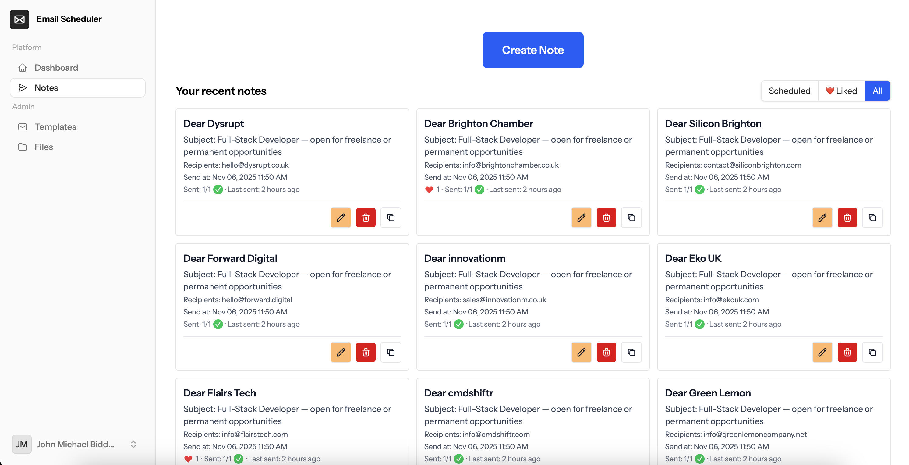Toggle heart like on Brighton Chamber note

coord(429,190)
